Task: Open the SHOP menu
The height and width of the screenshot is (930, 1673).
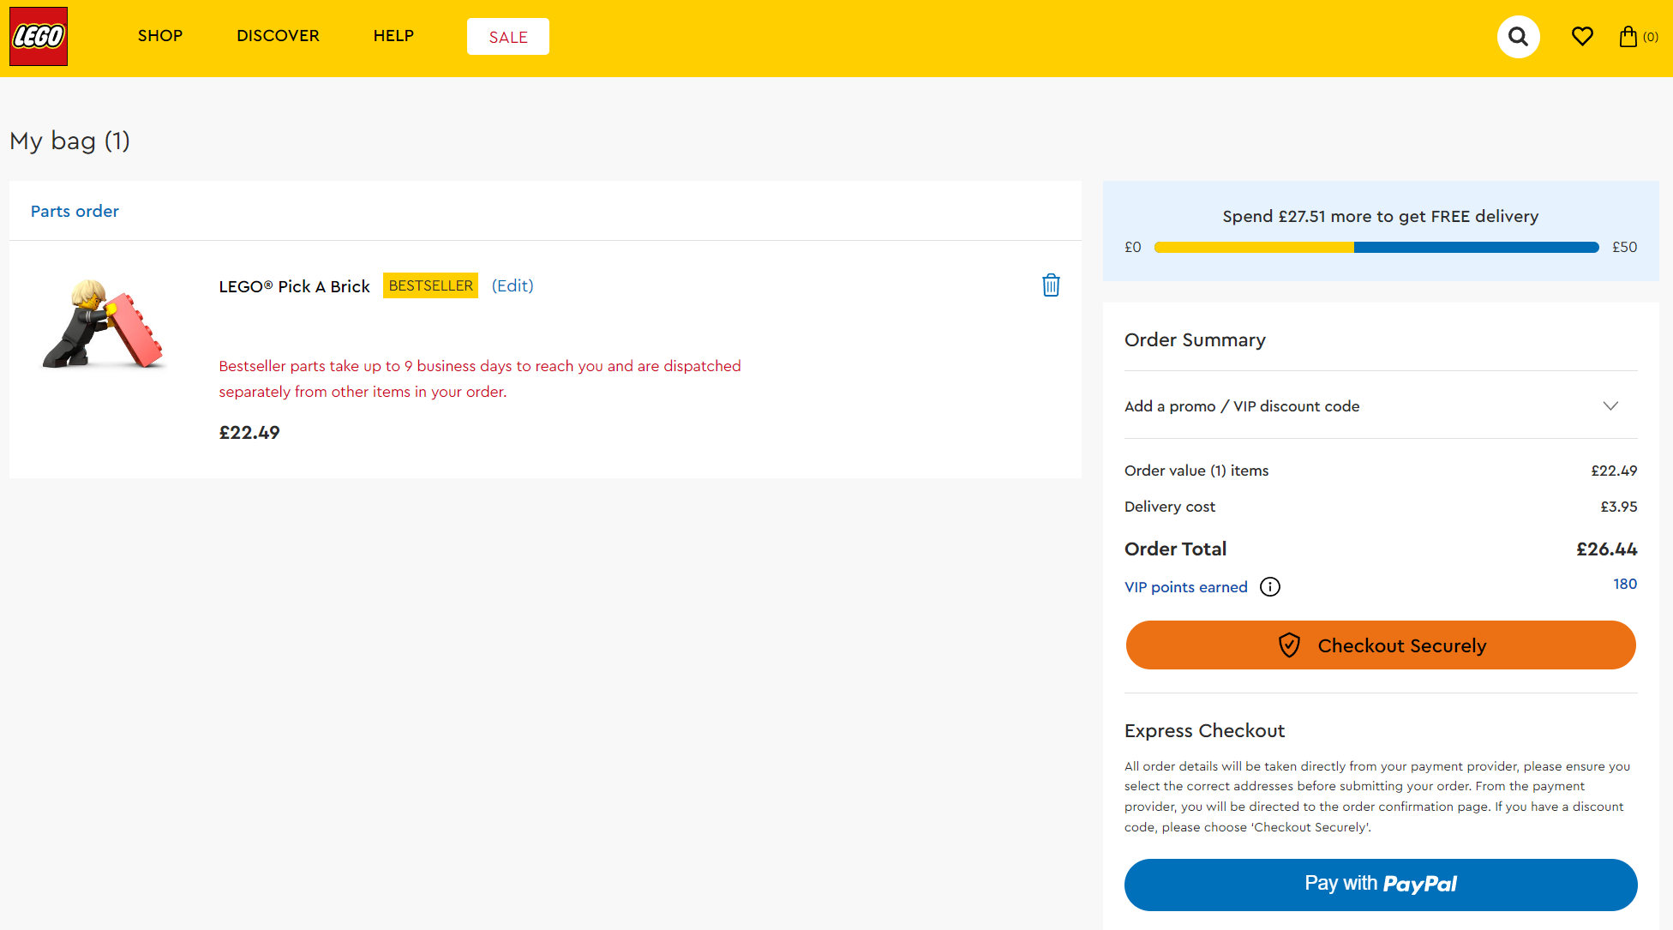Action: [x=160, y=36]
